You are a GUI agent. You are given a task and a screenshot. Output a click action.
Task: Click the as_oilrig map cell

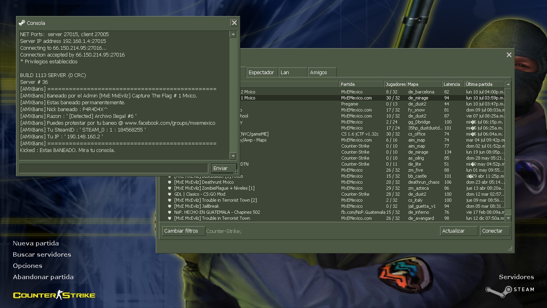(x=416, y=158)
